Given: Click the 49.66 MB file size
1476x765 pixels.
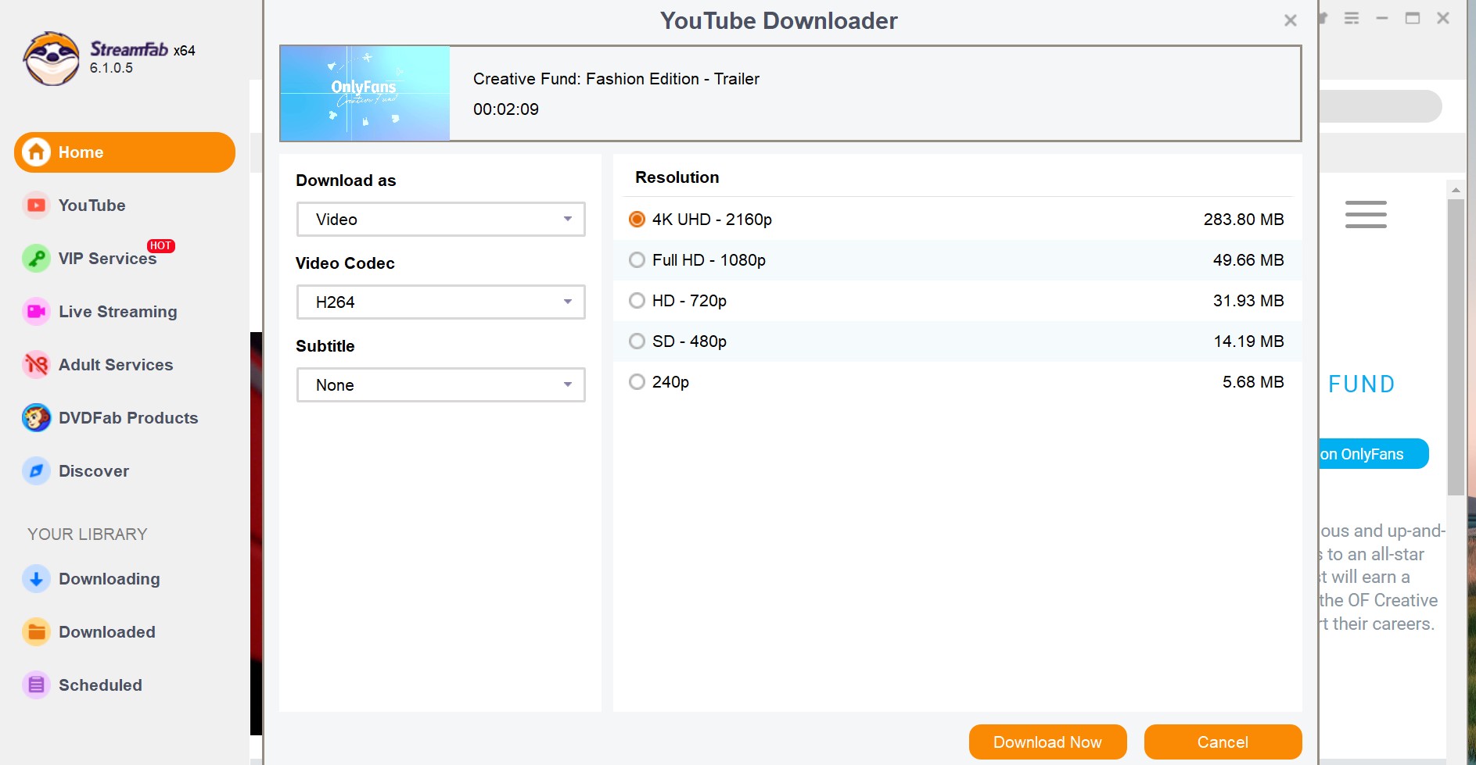Looking at the screenshot, I should tap(1248, 260).
